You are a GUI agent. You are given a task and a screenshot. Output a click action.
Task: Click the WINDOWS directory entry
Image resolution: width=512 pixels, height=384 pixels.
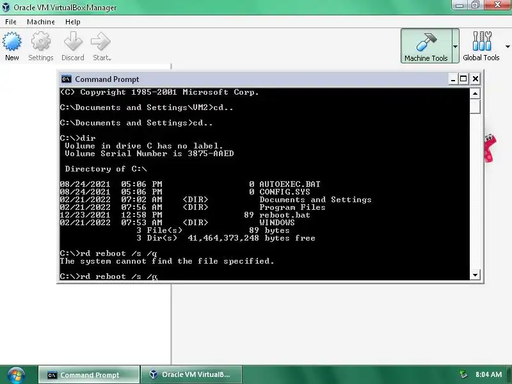tap(277, 223)
